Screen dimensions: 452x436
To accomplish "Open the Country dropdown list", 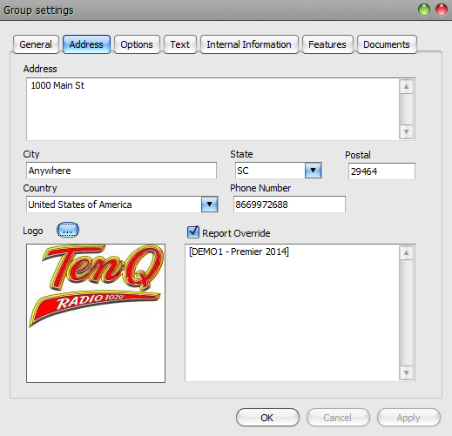I will click(x=209, y=205).
